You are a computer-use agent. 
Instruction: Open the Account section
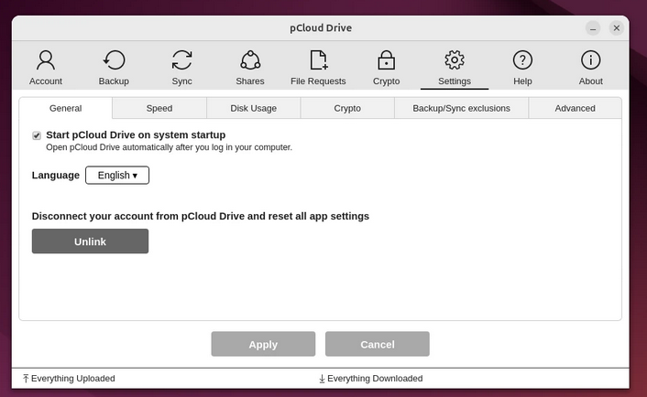(x=46, y=68)
